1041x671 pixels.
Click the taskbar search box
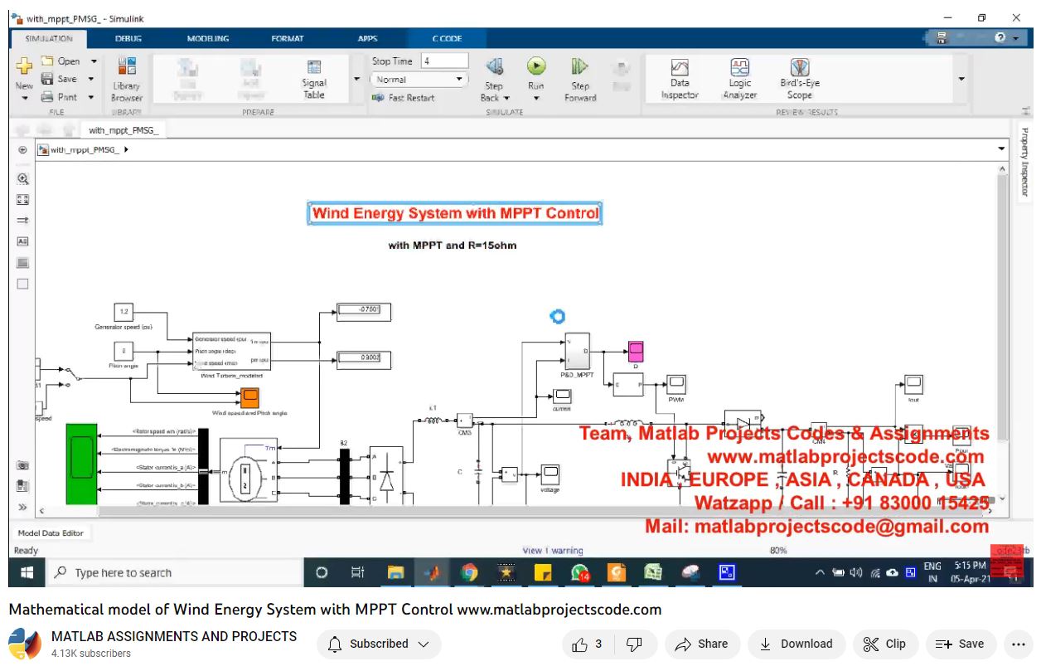pyautogui.click(x=172, y=572)
